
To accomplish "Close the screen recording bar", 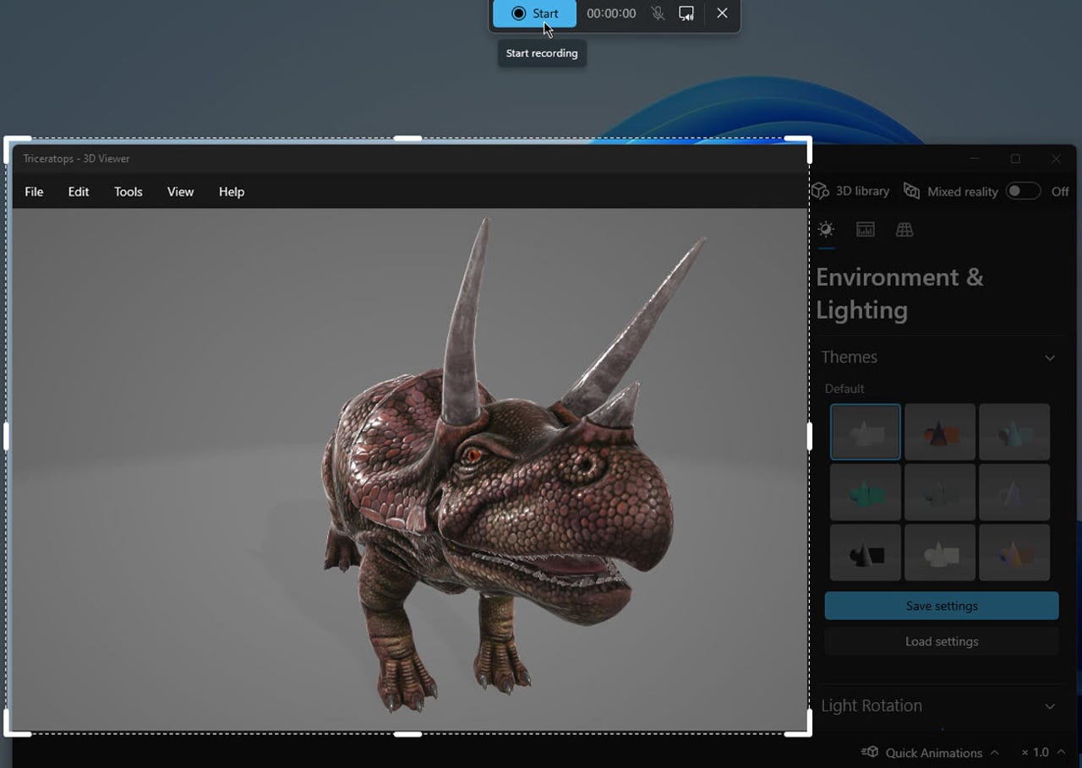I will click(722, 14).
